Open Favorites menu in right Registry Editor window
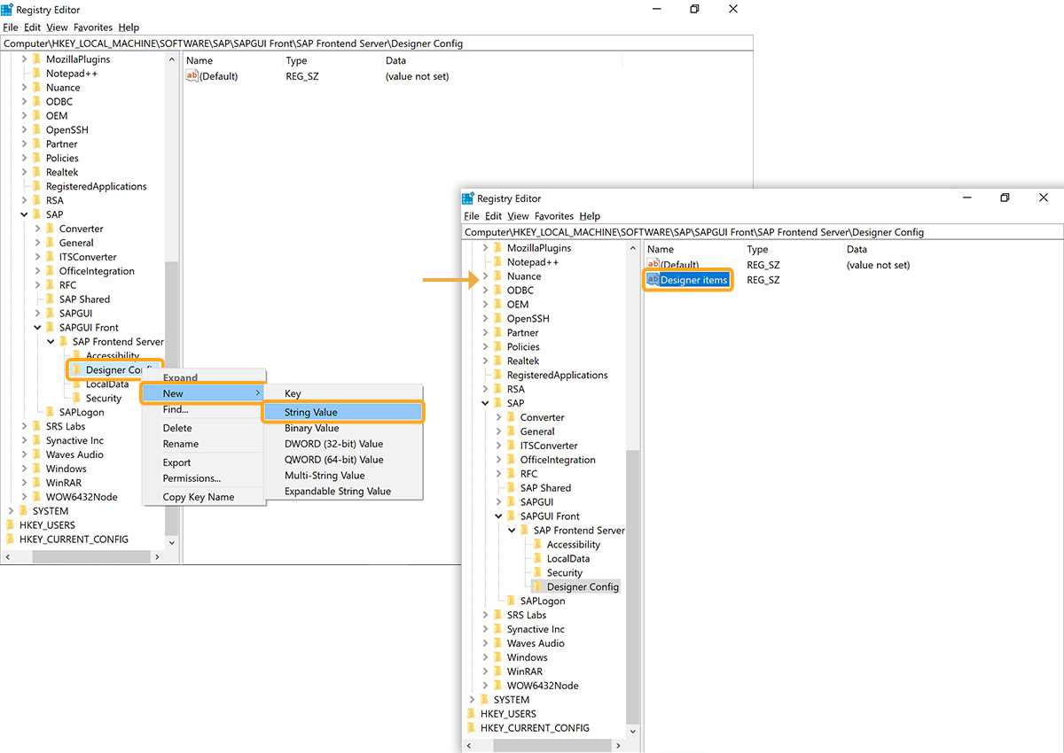1064x753 pixels. pyautogui.click(x=554, y=216)
